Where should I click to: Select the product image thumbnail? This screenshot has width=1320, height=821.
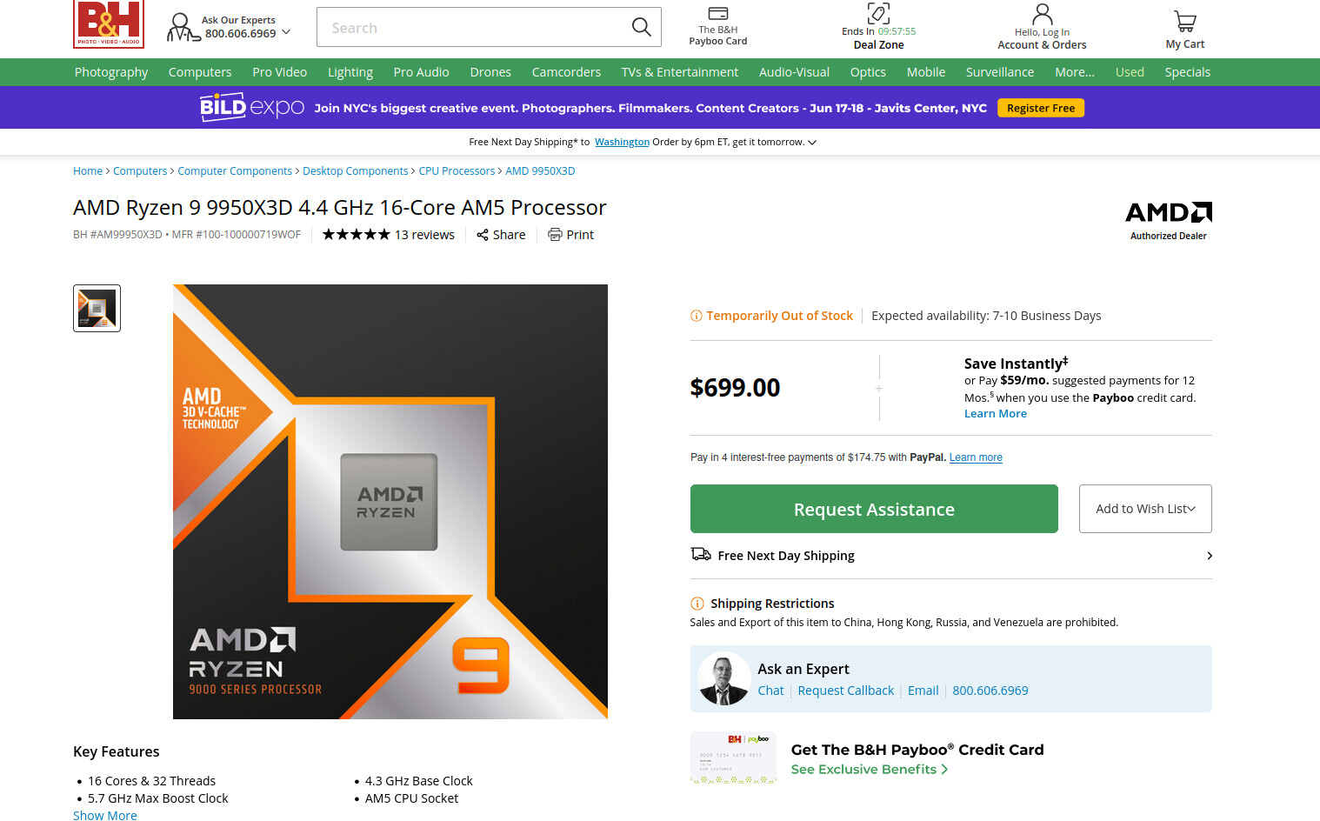[97, 308]
